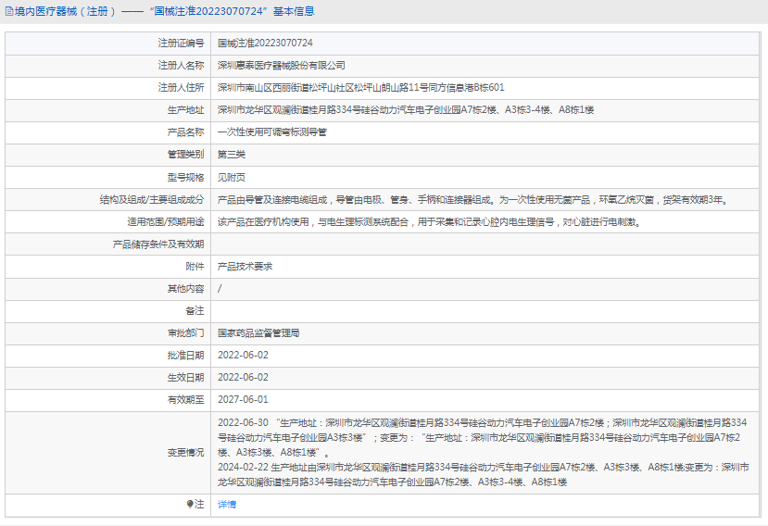The height and width of the screenshot is (526, 768).
Task: Click product name 一次性使用可调弯标测导管
Action: coord(272,132)
